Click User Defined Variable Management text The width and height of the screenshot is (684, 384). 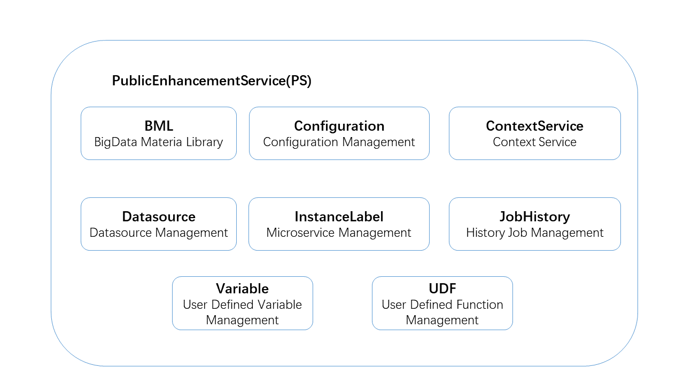242,312
